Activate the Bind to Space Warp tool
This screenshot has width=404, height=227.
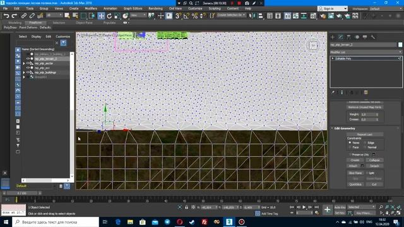40,16
